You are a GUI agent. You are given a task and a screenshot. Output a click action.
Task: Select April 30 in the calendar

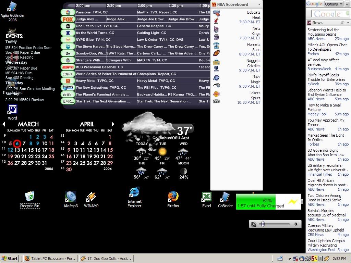pyautogui.click(x=69, y=170)
